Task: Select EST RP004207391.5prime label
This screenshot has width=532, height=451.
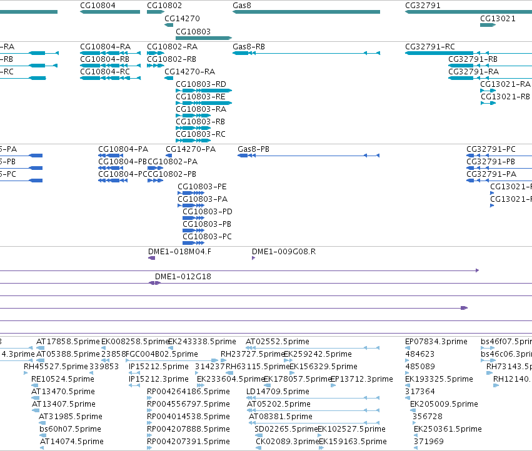Action: (x=188, y=442)
